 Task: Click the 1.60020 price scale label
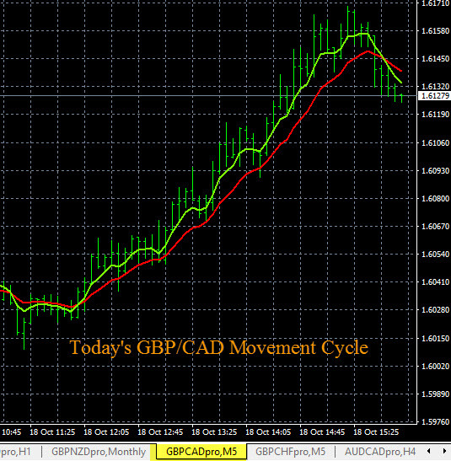click(436, 367)
